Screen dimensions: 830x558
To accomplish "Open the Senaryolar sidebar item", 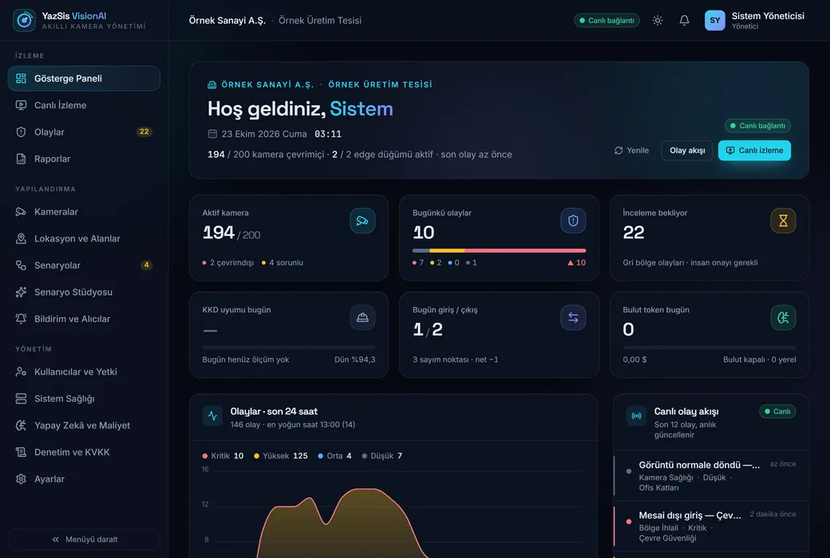I will pos(84,265).
